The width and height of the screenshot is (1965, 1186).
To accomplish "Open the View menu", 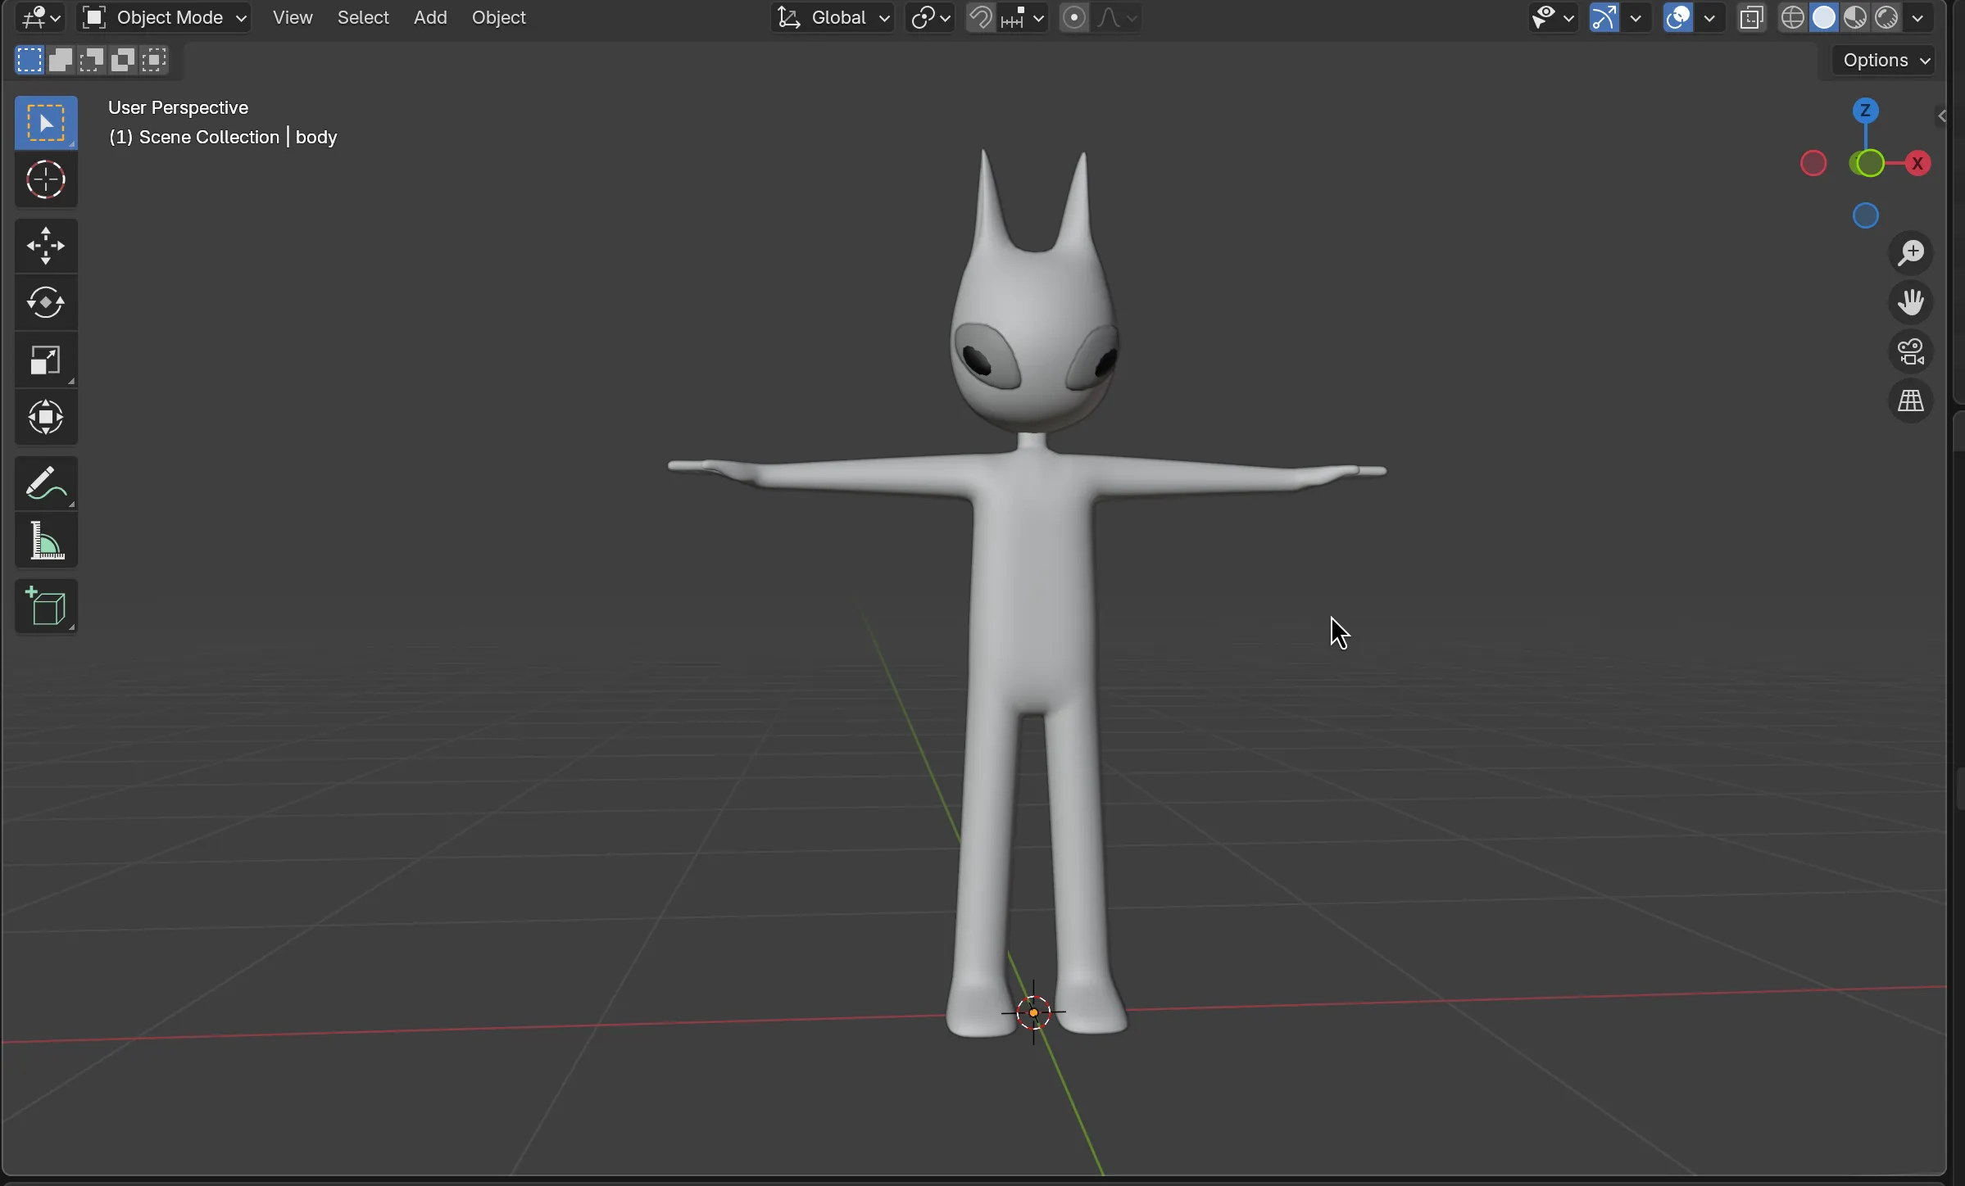I will pos(293,17).
